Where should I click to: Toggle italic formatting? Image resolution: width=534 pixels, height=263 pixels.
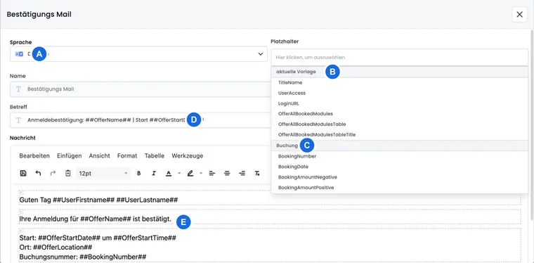pos(154,174)
